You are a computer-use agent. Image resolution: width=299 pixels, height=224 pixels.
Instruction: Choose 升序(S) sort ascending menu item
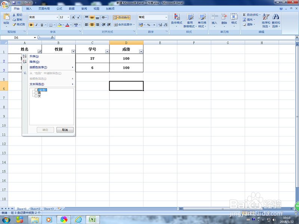49,56
